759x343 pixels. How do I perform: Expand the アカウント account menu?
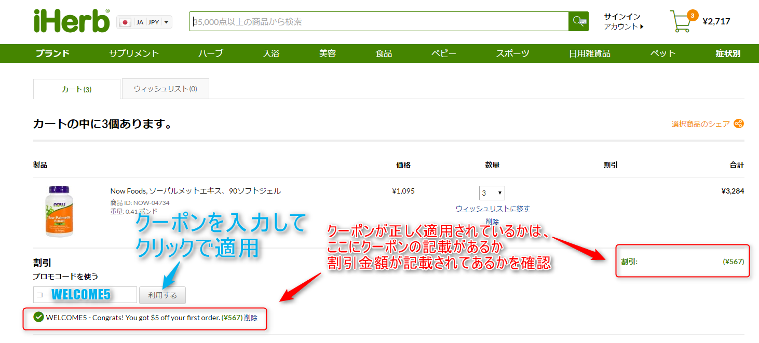pos(624,26)
